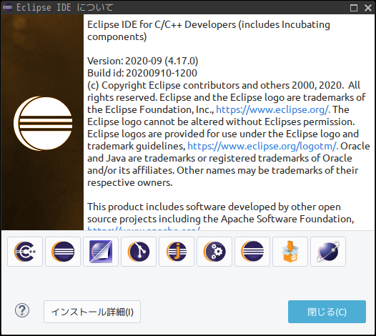Image resolution: width=376 pixels, height=336 pixels.
Task: Click the planet orbit feature icon
Action: (328, 252)
